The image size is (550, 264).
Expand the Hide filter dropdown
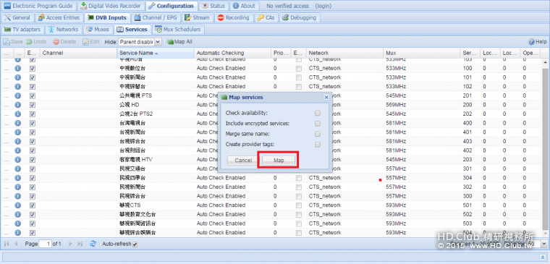[158, 42]
